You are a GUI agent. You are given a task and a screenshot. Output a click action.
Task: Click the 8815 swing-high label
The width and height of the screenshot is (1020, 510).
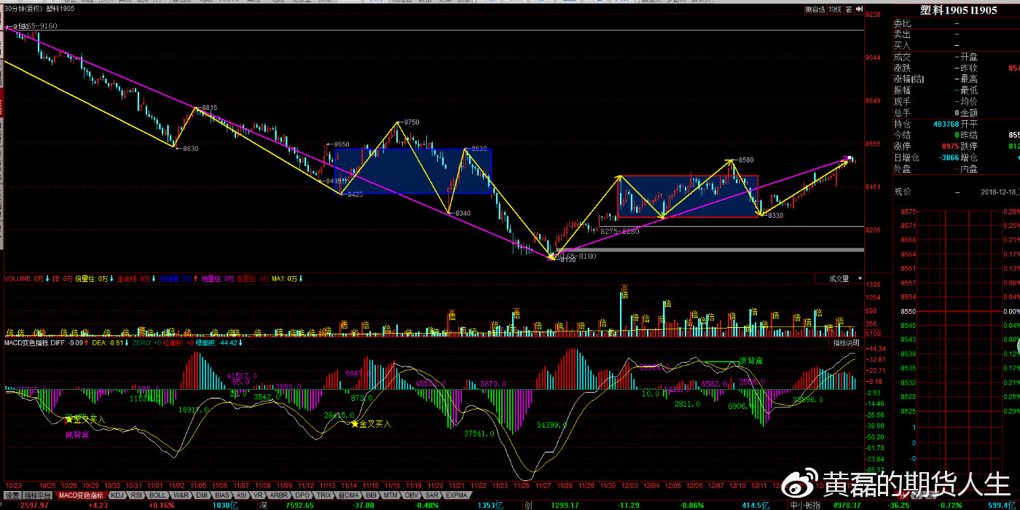(209, 107)
